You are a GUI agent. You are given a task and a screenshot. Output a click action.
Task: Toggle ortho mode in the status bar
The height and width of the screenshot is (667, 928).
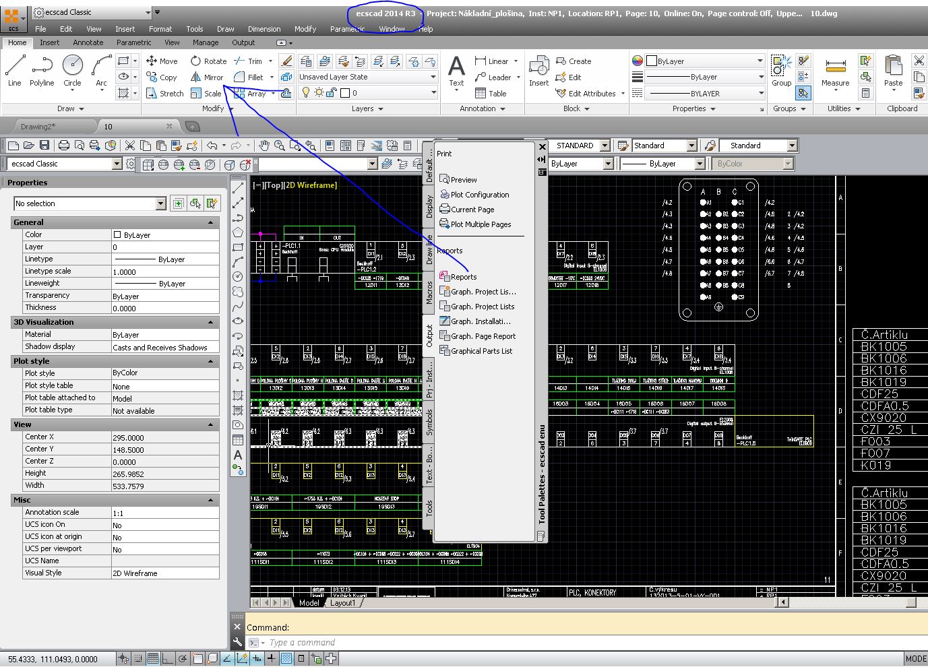[168, 658]
